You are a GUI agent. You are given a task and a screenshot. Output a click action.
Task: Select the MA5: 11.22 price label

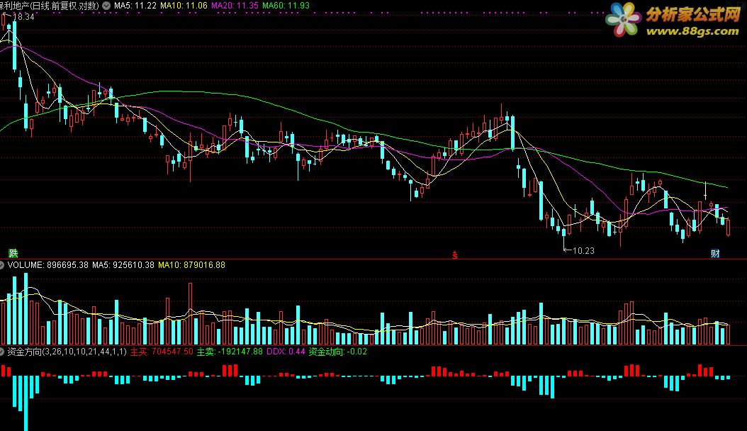[135, 6]
